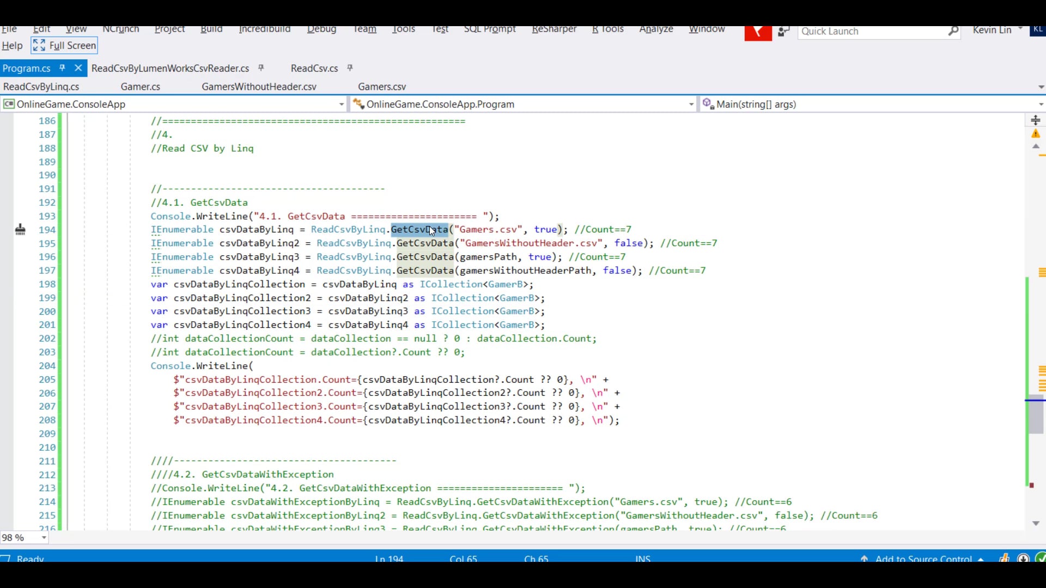Screen dimensions: 1046x588
Task: Click the screwdriver quick-action icon at line 194
Action: [21, 230]
